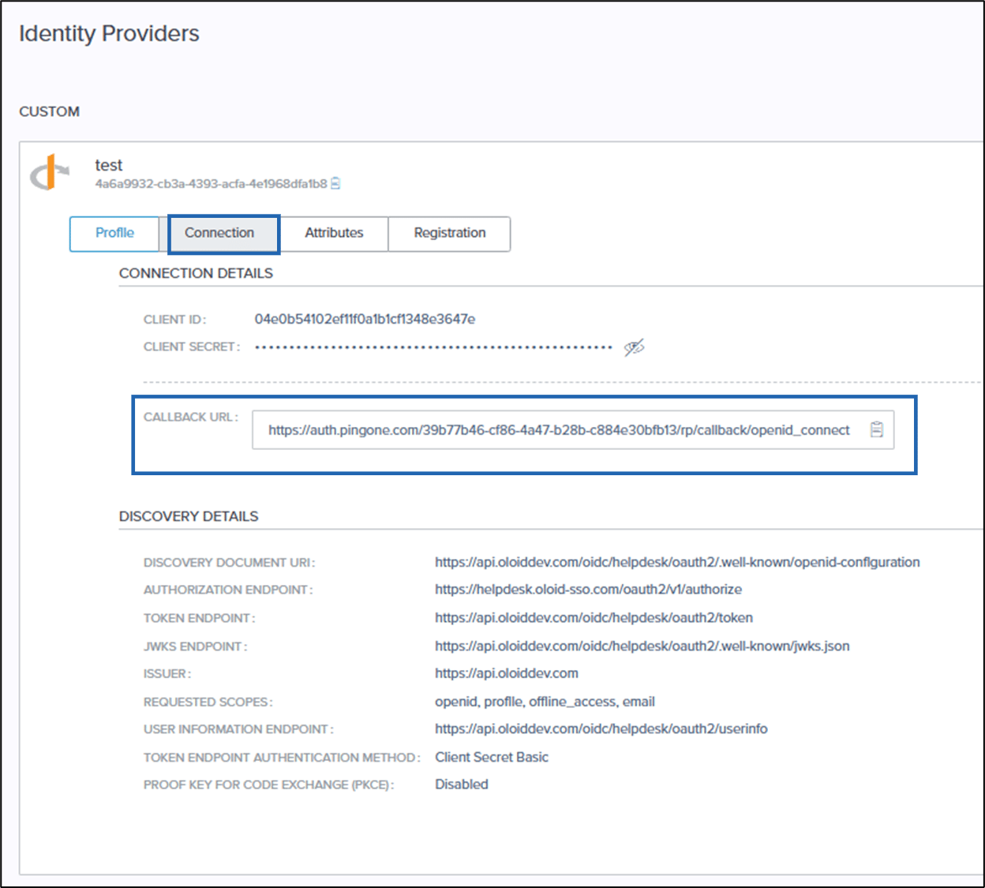This screenshot has width=985, height=888.
Task: Click the token endpoint URL ending in oauth2/token
Action: pyautogui.click(x=594, y=617)
